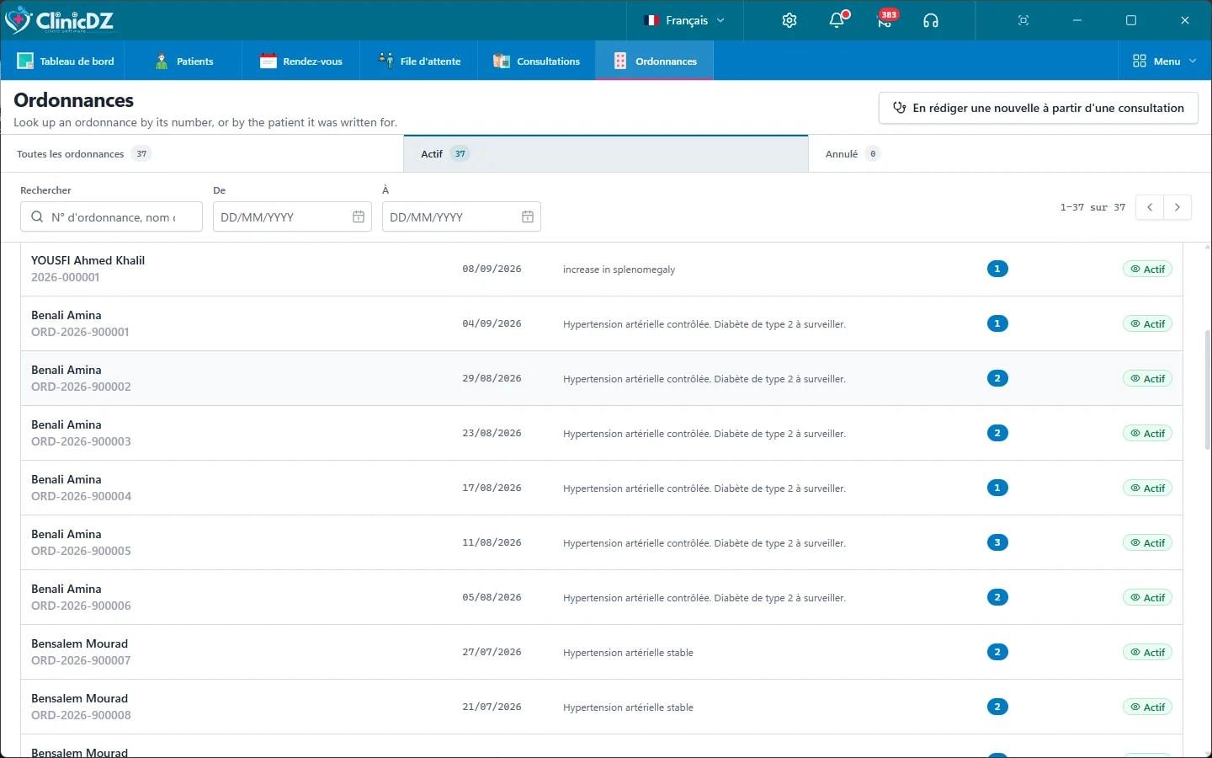This screenshot has width=1212, height=758.
Task: Select ordonnance ORD-2026-900004
Action: point(602,488)
